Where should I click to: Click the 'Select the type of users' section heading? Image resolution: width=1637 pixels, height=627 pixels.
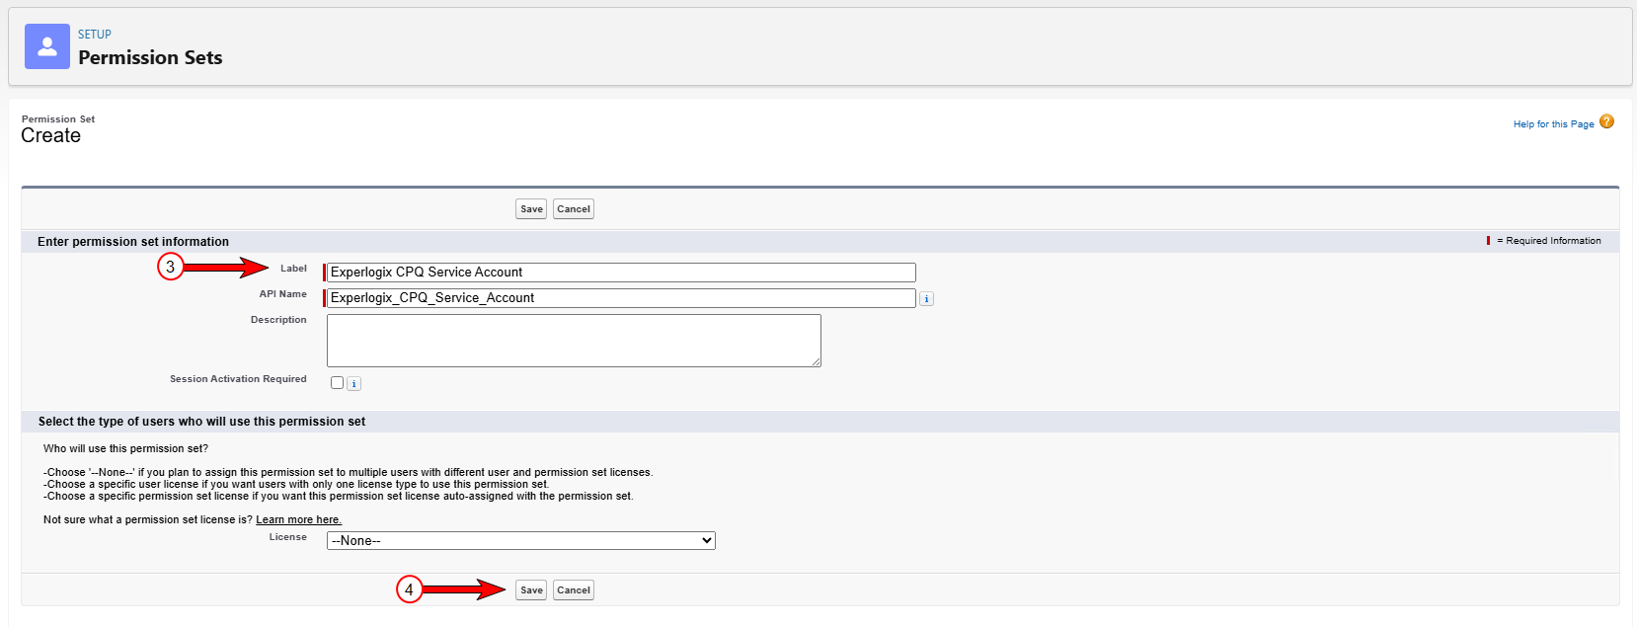(201, 422)
